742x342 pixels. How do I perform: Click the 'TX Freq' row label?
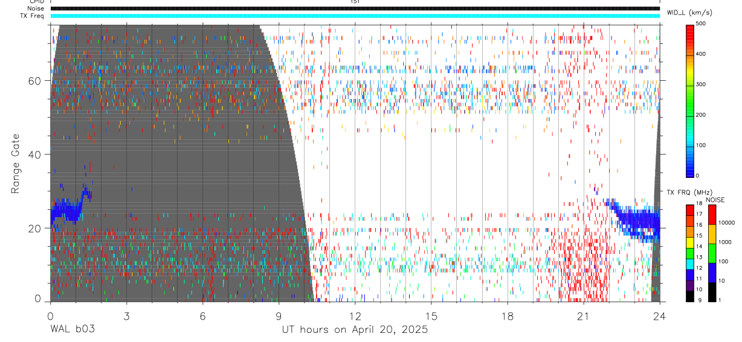coord(32,16)
